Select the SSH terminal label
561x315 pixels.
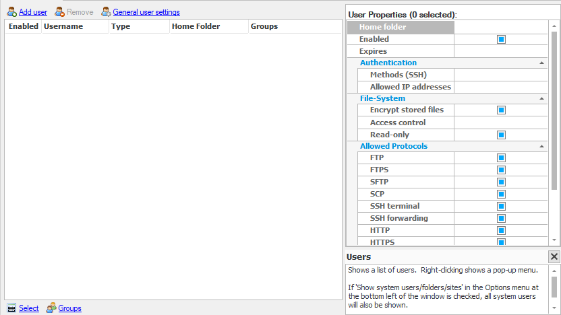(x=394, y=207)
